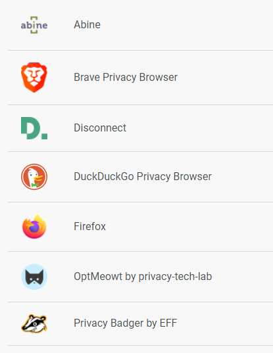This screenshot has height=353, width=273.
Task: Choose the Disconnect text entry
Action: pos(100,128)
